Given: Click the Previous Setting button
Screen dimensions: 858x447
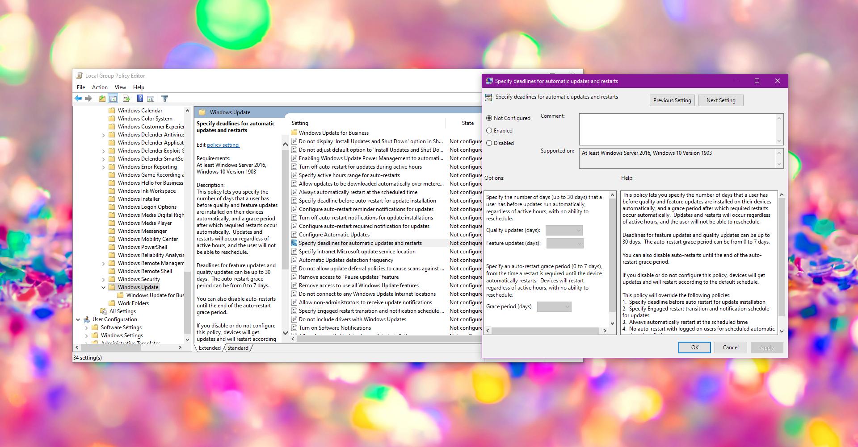Looking at the screenshot, I should (672, 100).
